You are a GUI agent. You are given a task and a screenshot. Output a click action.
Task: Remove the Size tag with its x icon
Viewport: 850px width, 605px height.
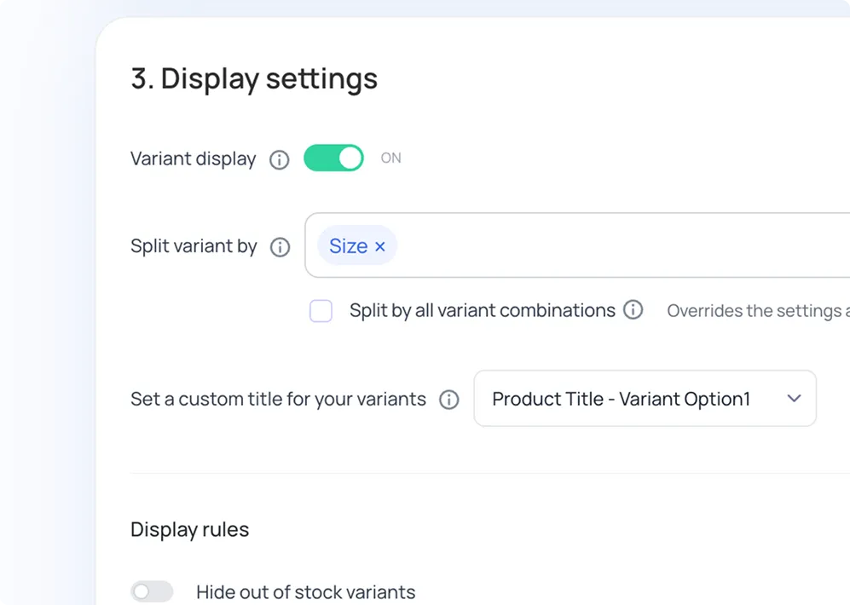coord(380,245)
